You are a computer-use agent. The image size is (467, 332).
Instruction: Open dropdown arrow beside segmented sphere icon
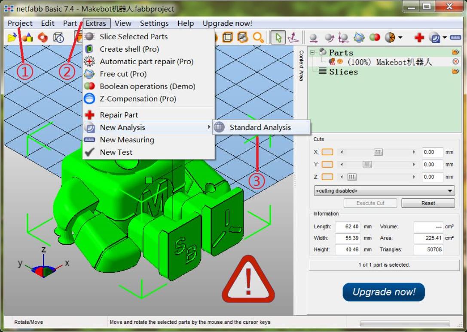click(400, 37)
